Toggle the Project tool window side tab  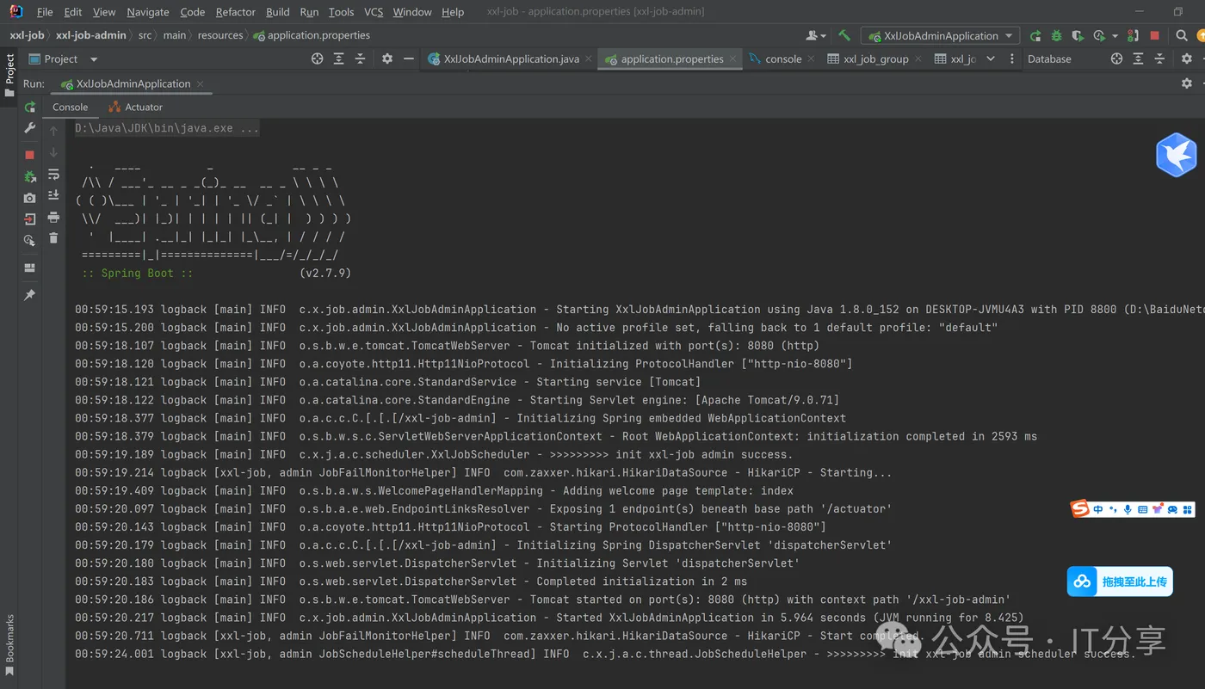[9, 76]
